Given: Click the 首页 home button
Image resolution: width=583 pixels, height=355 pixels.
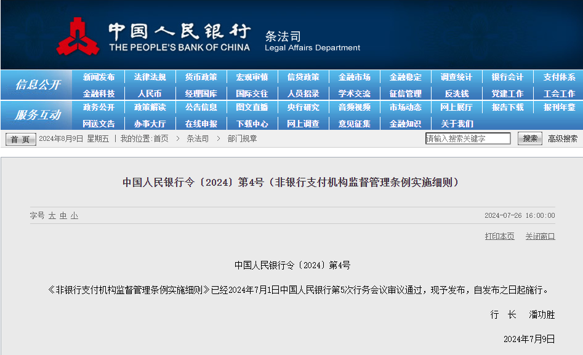Looking at the screenshot, I should pos(21,139).
